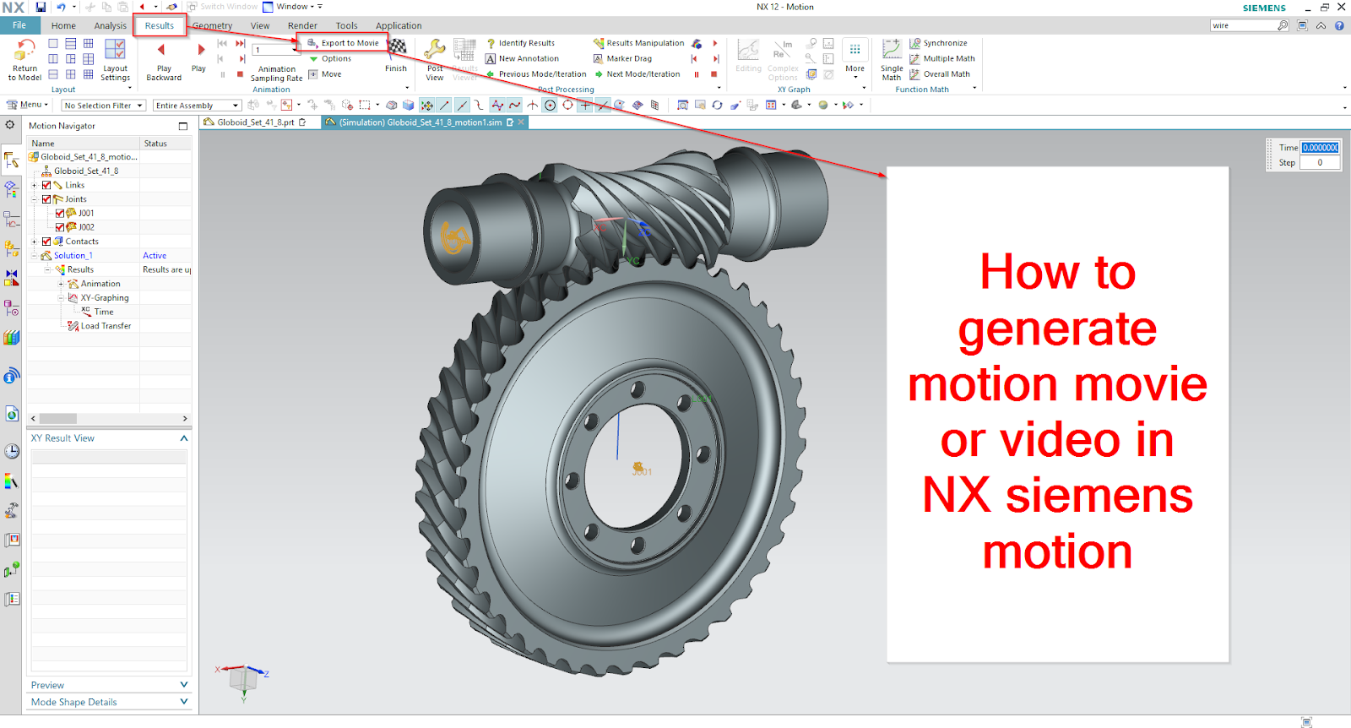
Task: Open animation Options
Action: tap(329, 58)
